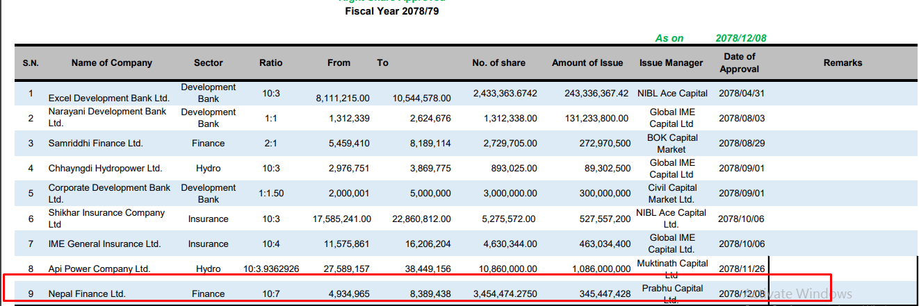Click IME General Insurance Ltd. name
Image resolution: width=919 pixels, height=306 pixels.
tap(104, 244)
